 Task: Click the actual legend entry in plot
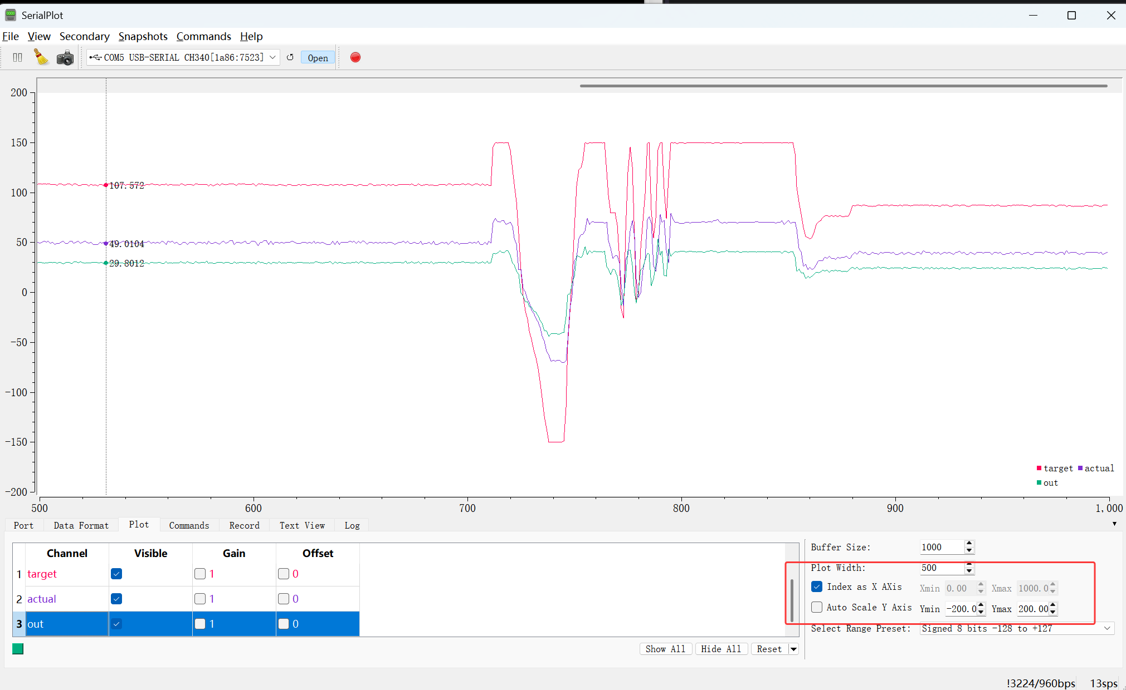click(x=1095, y=468)
